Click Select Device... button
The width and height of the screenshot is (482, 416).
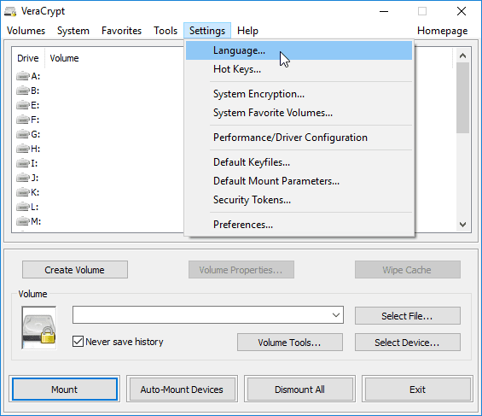click(x=407, y=343)
